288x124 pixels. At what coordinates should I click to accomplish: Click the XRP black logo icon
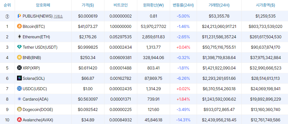coord(19,68)
